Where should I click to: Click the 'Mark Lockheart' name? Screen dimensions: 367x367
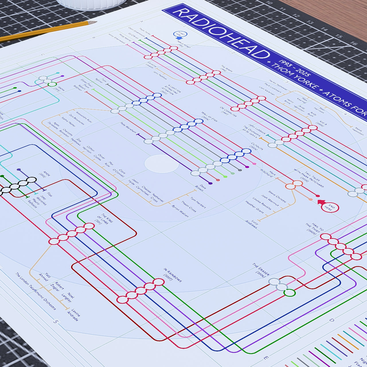[272, 88]
